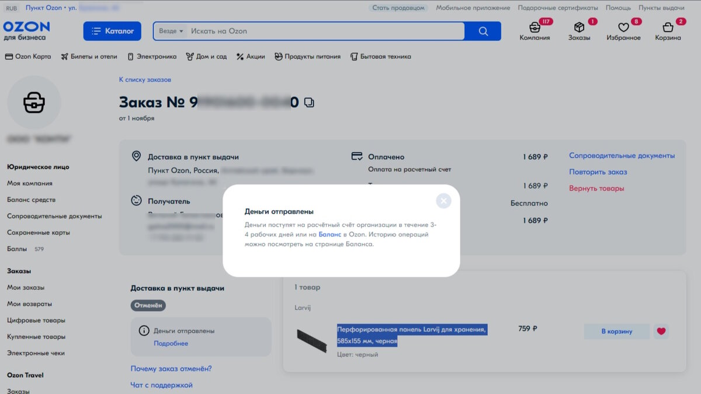Open 'Сохраненные карты' in sidebar

[x=39, y=232]
